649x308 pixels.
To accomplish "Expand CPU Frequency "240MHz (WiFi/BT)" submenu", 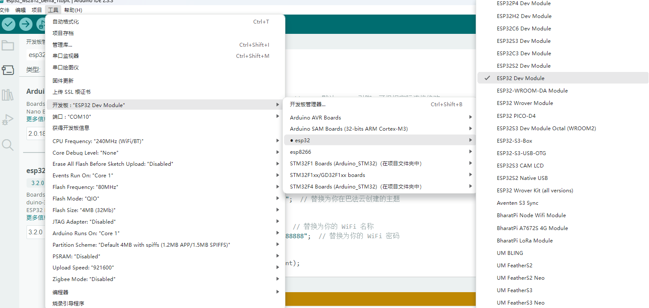I will (x=165, y=141).
